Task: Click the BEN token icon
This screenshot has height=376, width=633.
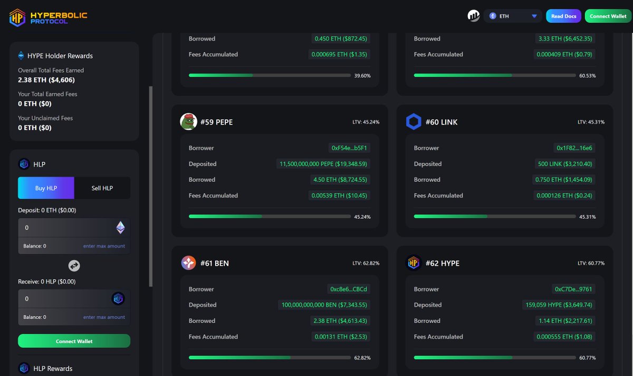Action: coord(188,263)
